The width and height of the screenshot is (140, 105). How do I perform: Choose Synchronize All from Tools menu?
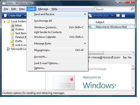point(57,21)
